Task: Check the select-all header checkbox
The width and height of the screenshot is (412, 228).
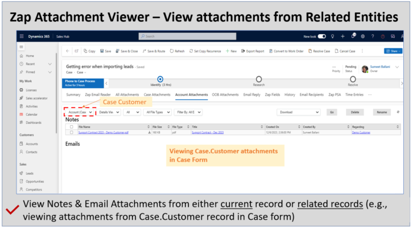Action: pyautogui.click(x=71, y=127)
